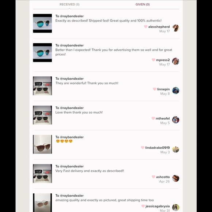Click lindadrake0919's profile picture
212x212 pixels.
point(175,149)
